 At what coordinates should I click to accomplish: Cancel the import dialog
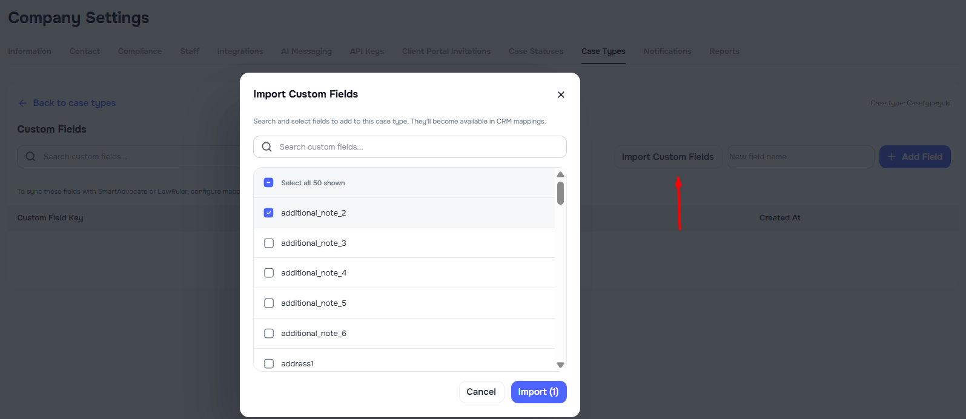[481, 392]
